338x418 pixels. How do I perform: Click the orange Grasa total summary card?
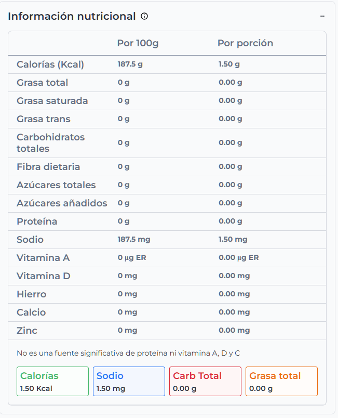click(x=281, y=382)
